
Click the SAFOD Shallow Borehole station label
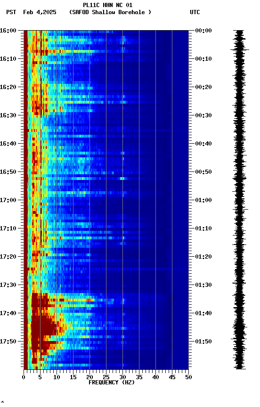(110, 12)
